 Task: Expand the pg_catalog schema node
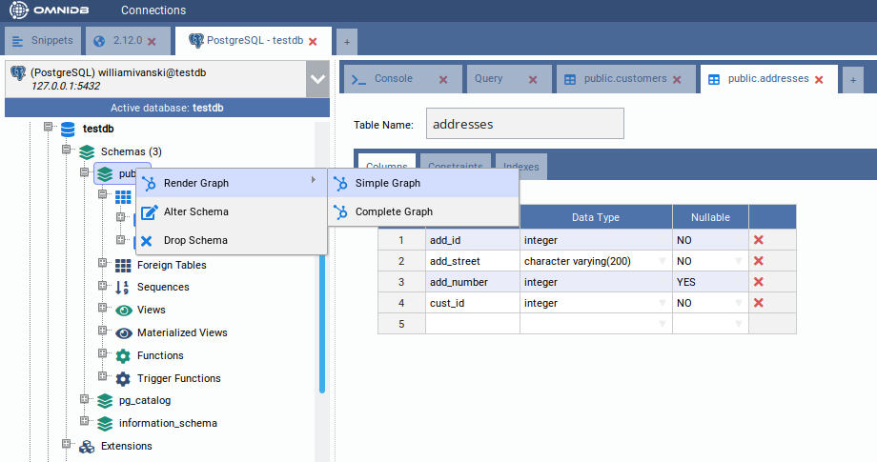tap(85, 400)
